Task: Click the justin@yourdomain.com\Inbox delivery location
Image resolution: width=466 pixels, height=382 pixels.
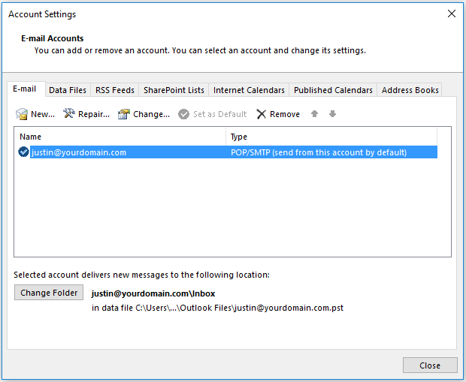Action: click(153, 293)
